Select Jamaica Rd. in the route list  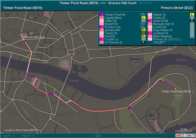coord(113,30)
